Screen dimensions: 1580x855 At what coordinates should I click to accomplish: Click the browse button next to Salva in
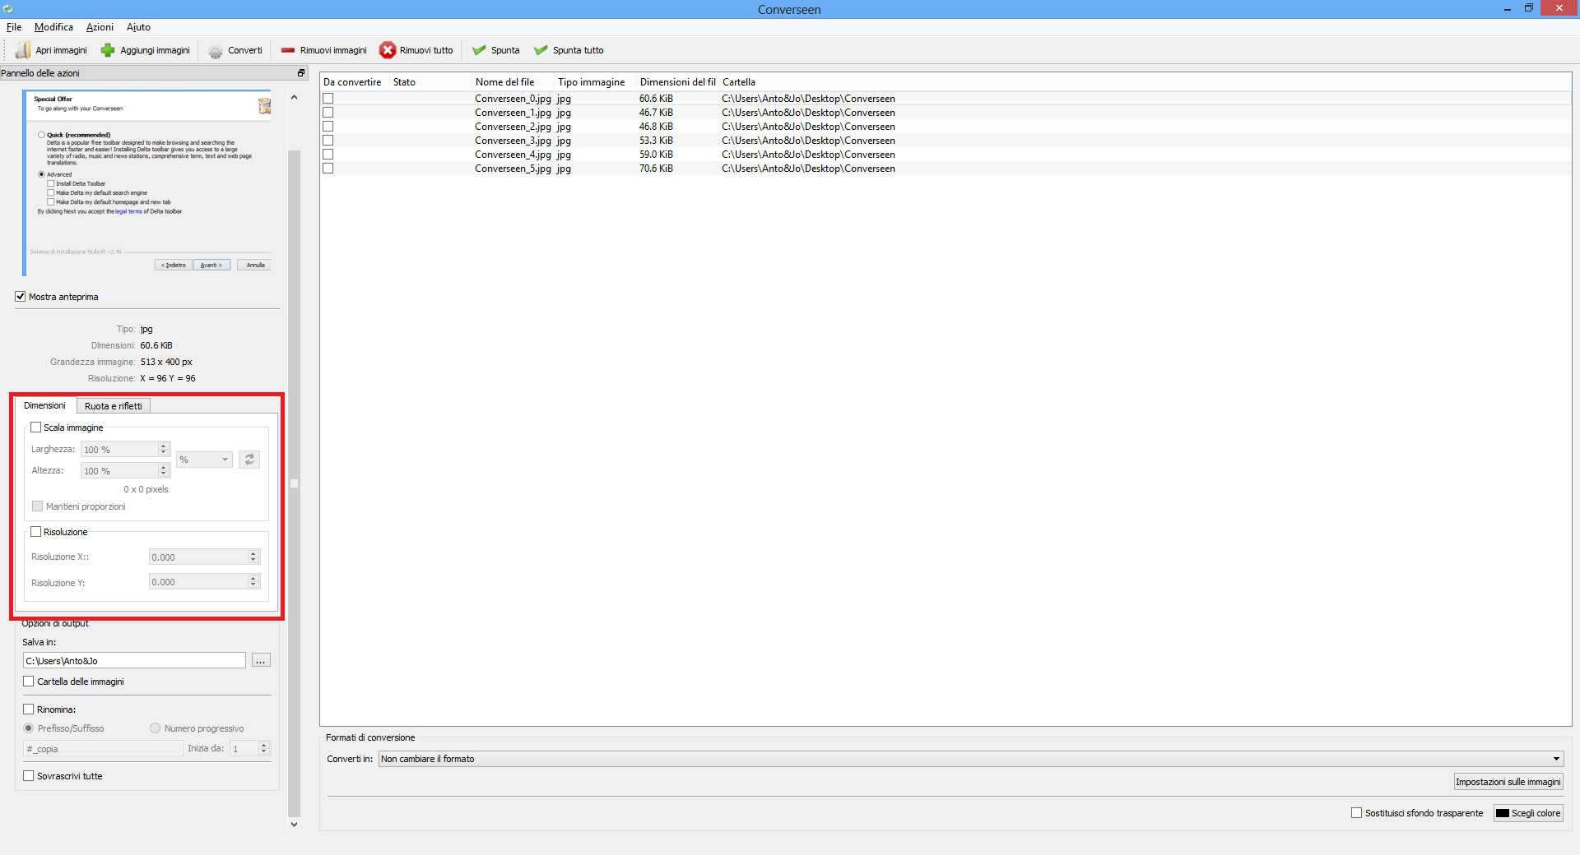[261, 661]
